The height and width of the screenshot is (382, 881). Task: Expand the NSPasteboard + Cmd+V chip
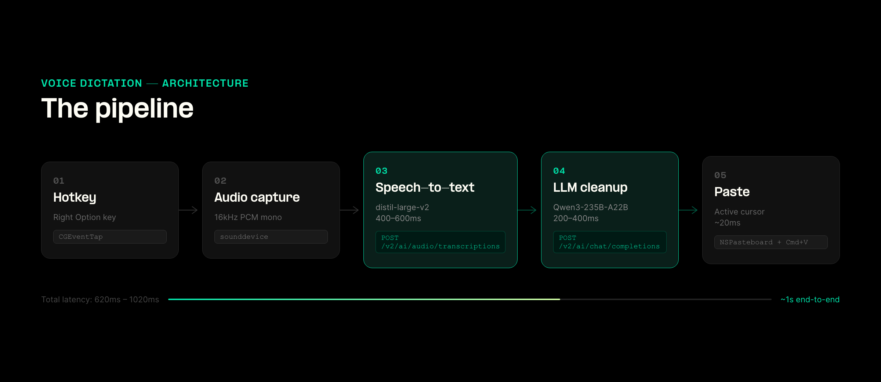(771, 242)
